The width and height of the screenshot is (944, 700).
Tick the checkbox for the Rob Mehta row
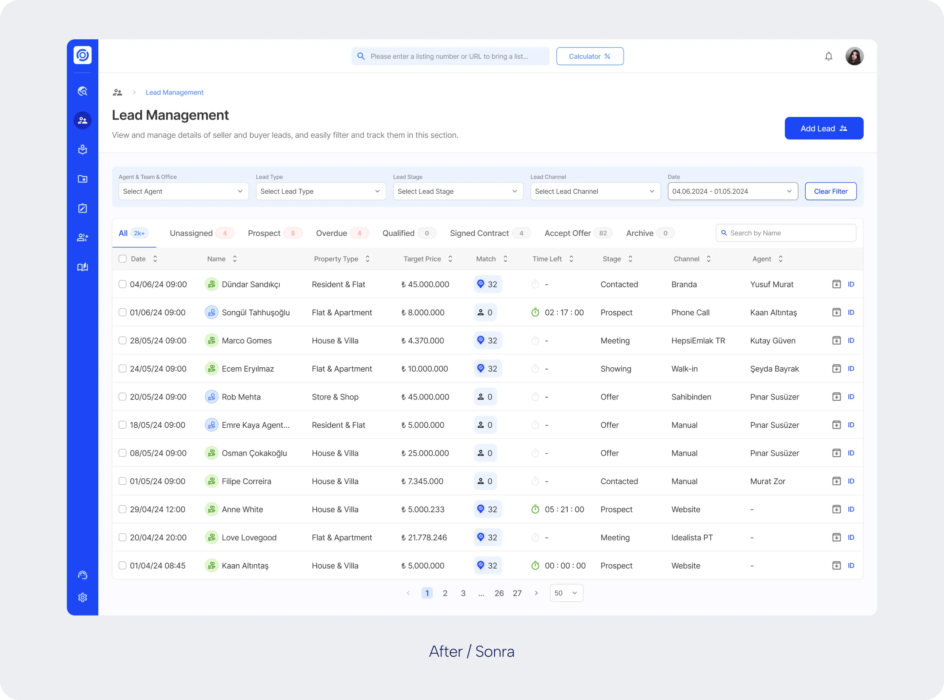[x=123, y=397]
